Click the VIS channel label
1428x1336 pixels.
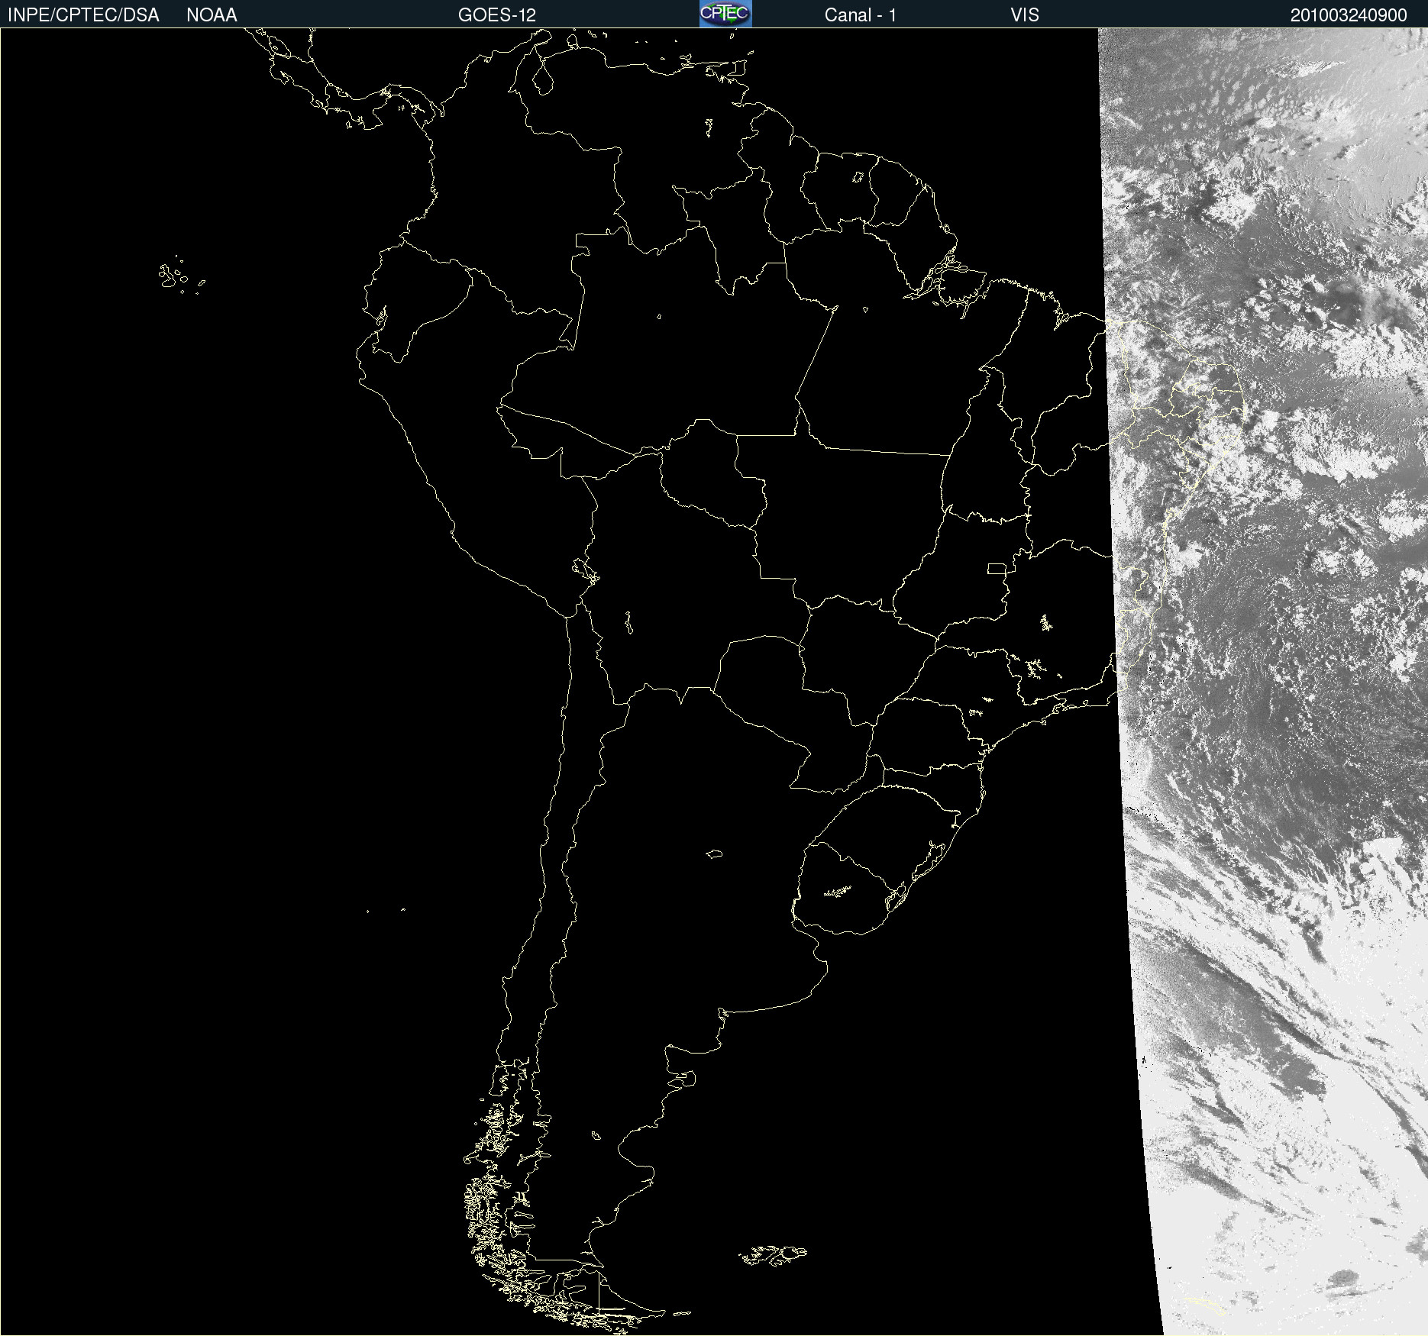point(1025,15)
